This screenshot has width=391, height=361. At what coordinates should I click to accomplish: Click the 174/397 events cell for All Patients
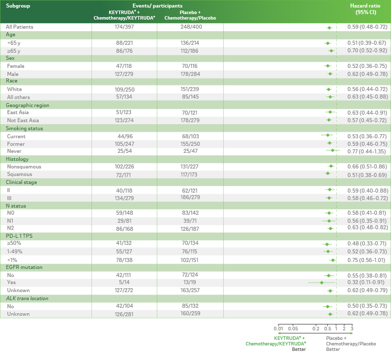coord(124,27)
